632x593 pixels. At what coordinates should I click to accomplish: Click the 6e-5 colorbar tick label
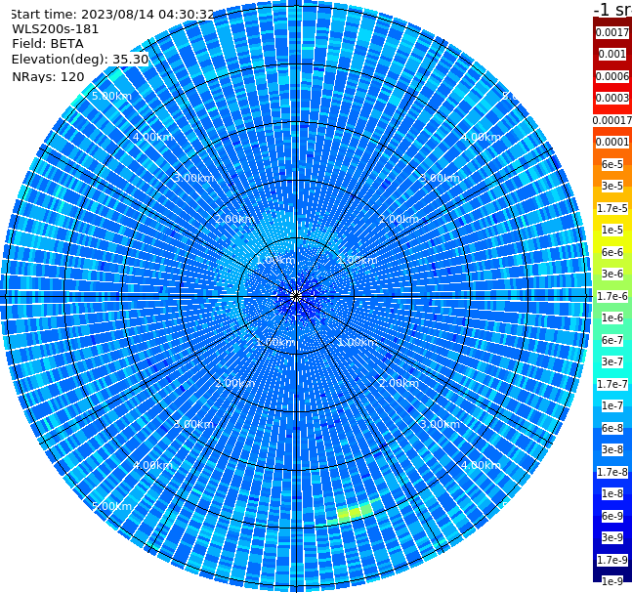(612, 164)
